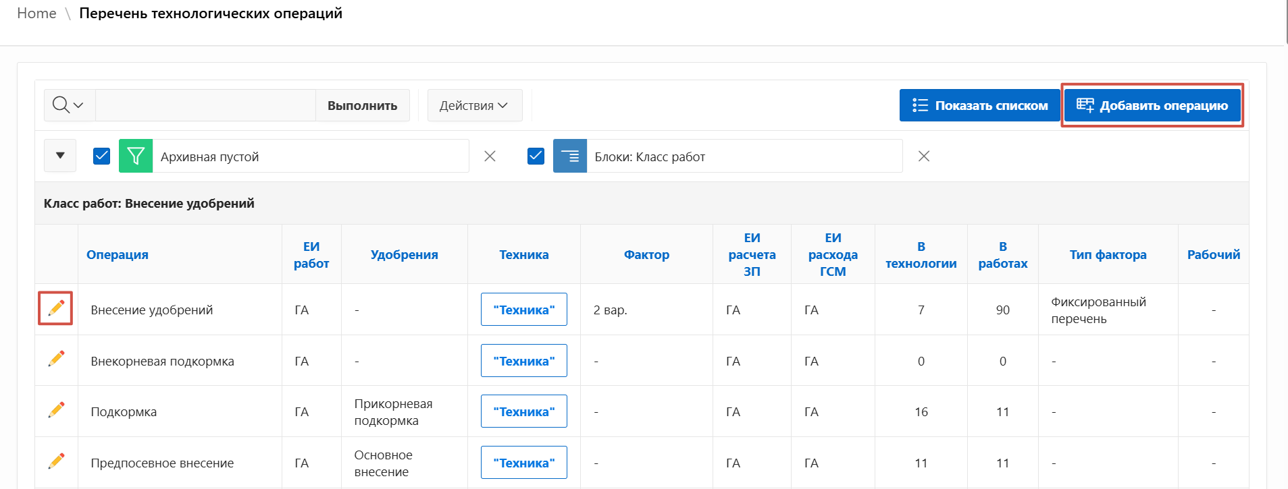Click the blue control break icon
This screenshot has width=1288, height=489.
click(x=569, y=156)
